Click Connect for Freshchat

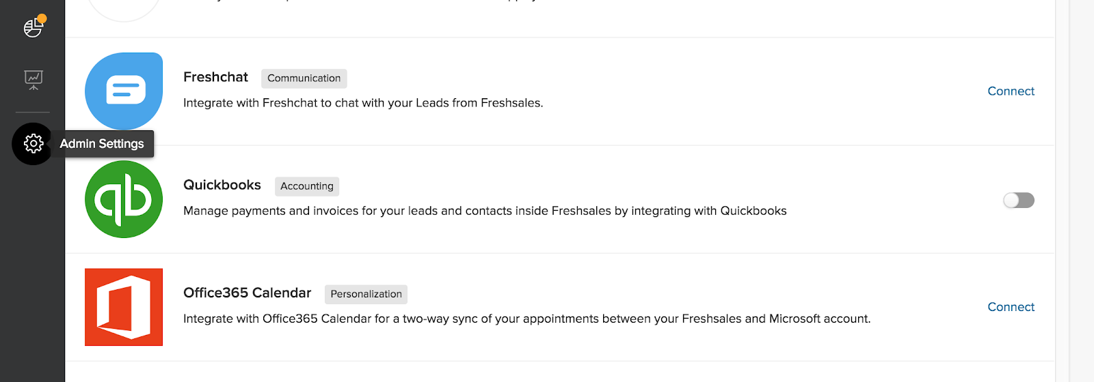pyautogui.click(x=1011, y=91)
